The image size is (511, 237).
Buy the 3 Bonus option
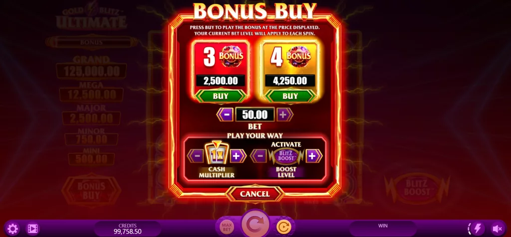(221, 96)
